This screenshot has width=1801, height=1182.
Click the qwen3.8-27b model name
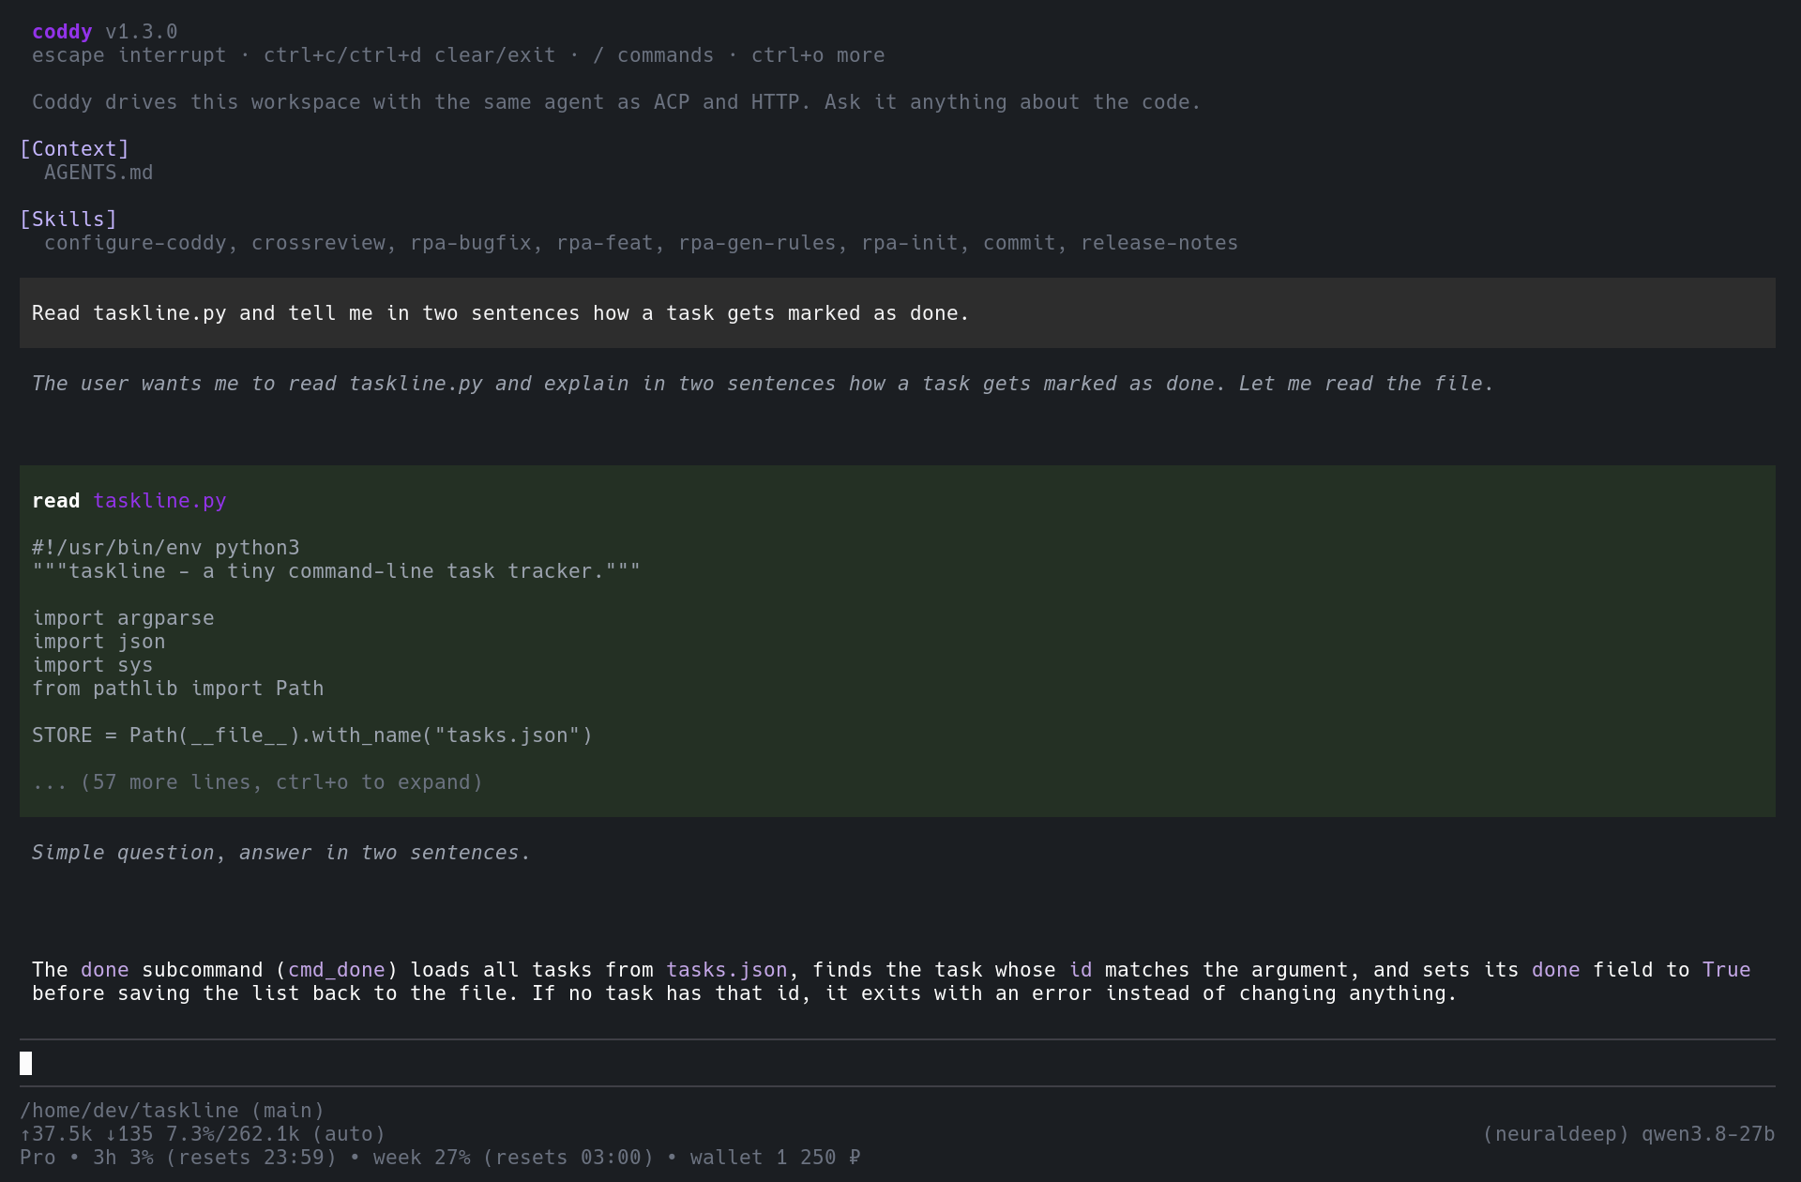click(x=1708, y=1134)
